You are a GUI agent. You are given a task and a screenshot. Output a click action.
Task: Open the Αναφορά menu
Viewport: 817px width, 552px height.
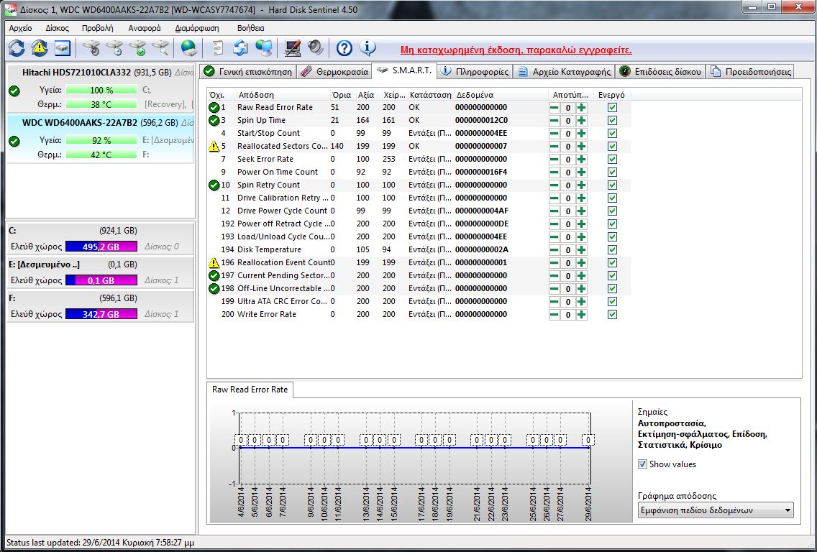(x=145, y=29)
